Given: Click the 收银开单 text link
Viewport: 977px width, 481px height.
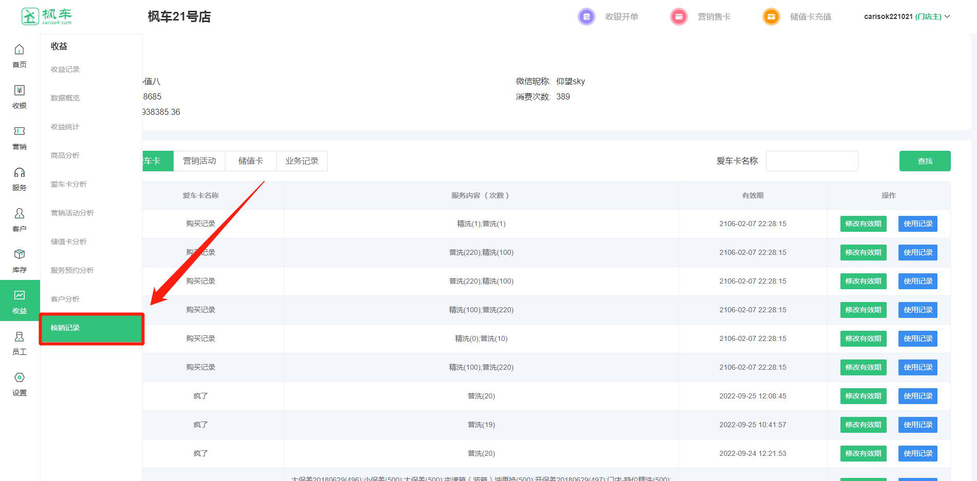Looking at the screenshot, I should pyautogui.click(x=622, y=16).
